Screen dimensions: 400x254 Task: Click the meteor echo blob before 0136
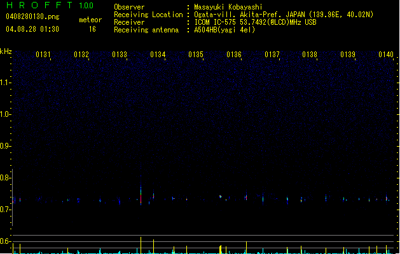(221, 196)
